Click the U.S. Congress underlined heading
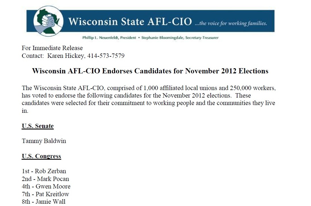 pos(41,156)
